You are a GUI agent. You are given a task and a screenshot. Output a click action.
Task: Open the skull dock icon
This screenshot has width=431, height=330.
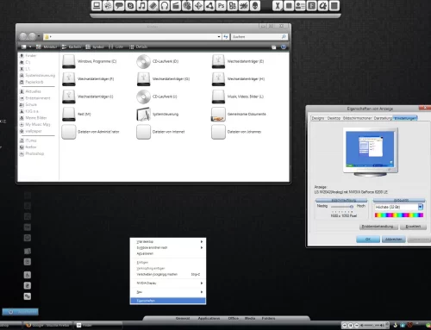point(255,6)
